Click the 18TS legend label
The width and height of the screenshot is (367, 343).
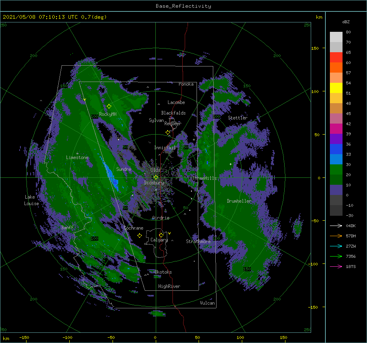351,266
